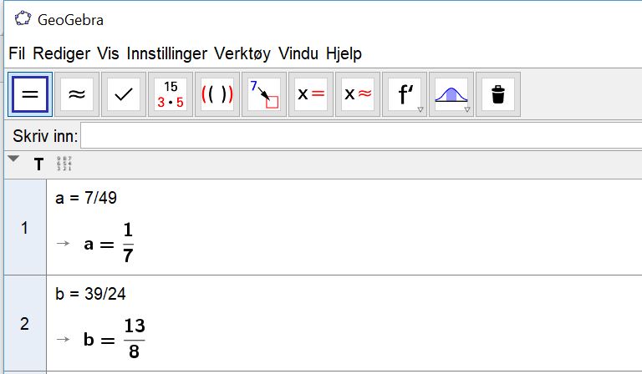Open the derivative tool dropdown arrow
This screenshot has width=642, height=374.
420,109
